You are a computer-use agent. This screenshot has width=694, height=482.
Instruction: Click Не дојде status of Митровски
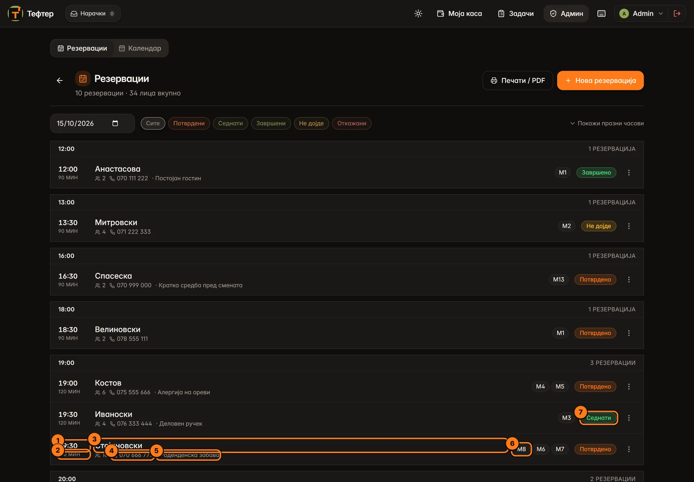[599, 226]
